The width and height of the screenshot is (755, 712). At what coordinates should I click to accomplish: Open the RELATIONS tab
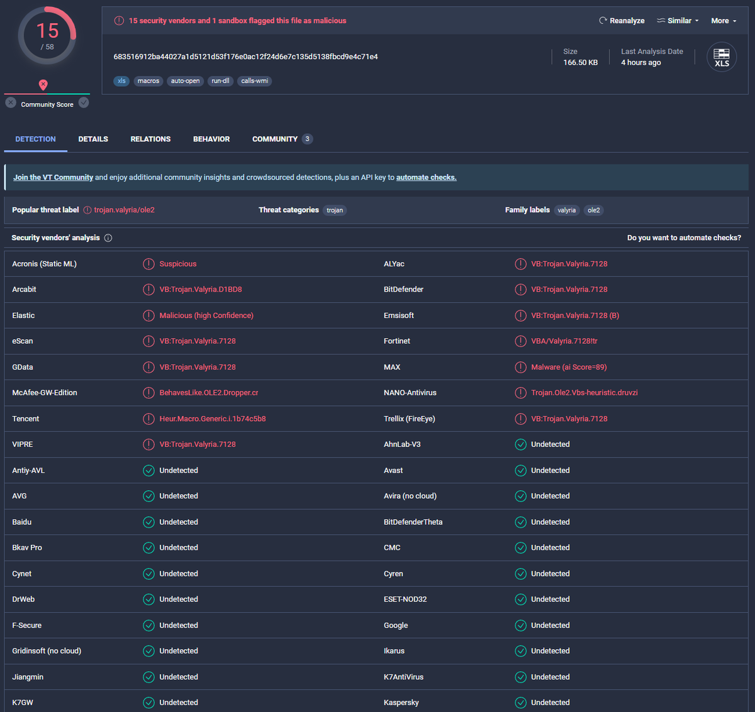(x=150, y=139)
